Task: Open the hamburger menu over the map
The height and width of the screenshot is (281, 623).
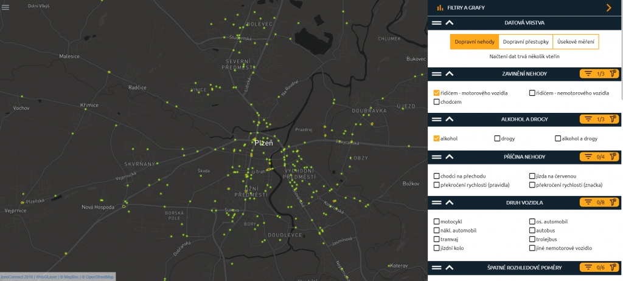Action: (x=5, y=7)
